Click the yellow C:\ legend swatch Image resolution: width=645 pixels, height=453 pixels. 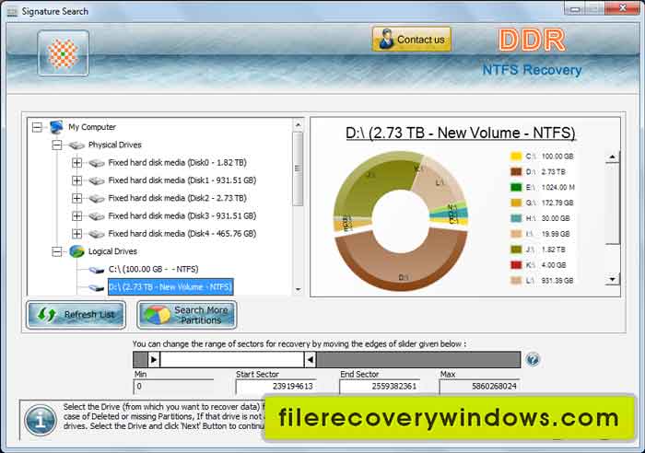[516, 157]
